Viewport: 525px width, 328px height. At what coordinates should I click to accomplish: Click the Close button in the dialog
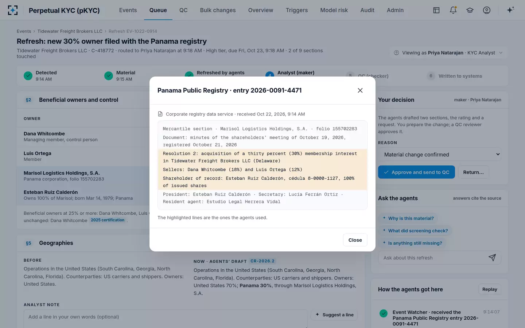tap(355, 240)
